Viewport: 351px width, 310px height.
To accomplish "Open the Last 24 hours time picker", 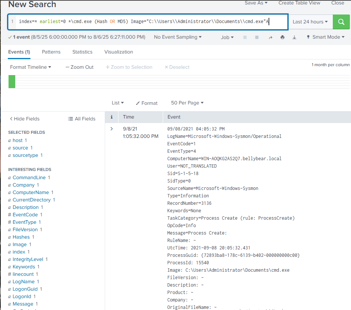I will (x=310, y=22).
